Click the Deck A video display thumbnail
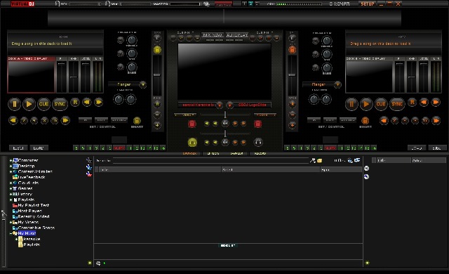Image resolution: width=449 pixels, height=274 pixels. (31, 77)
